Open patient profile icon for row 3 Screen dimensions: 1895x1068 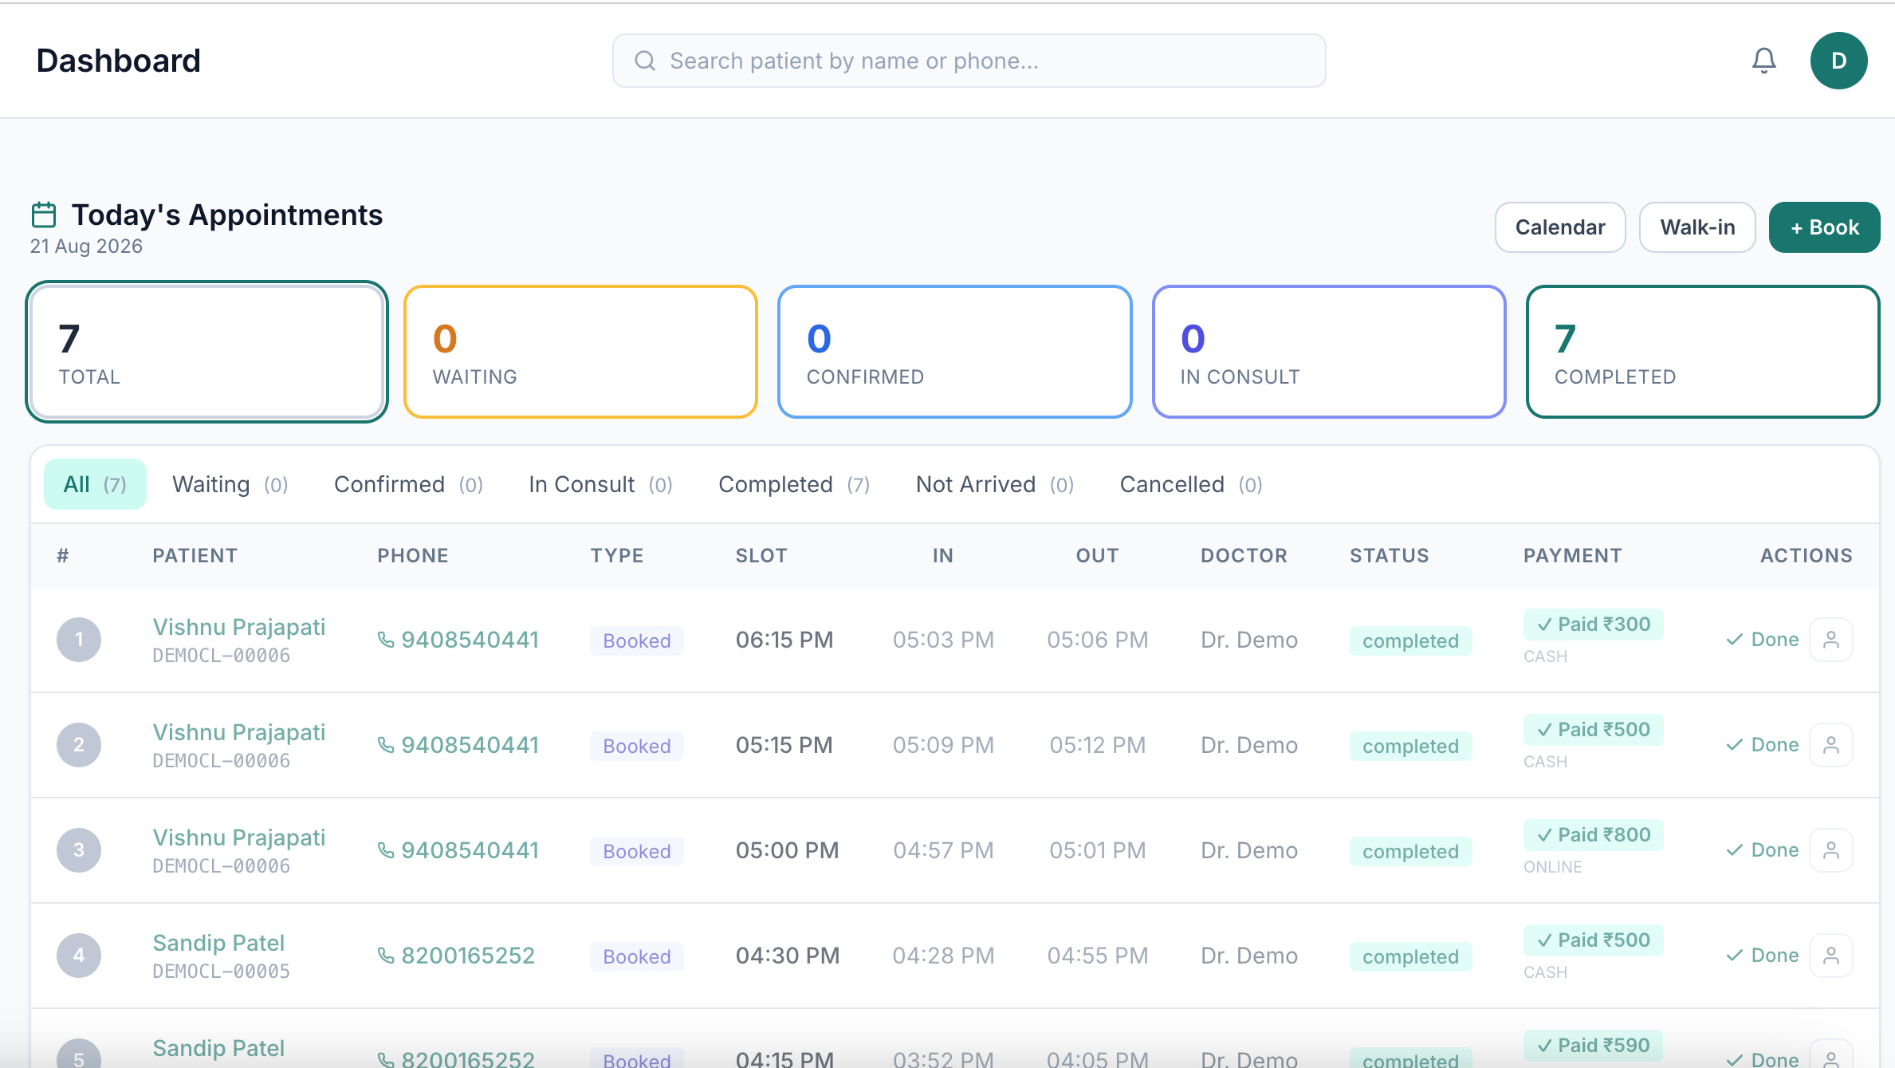pos(1830,850)
